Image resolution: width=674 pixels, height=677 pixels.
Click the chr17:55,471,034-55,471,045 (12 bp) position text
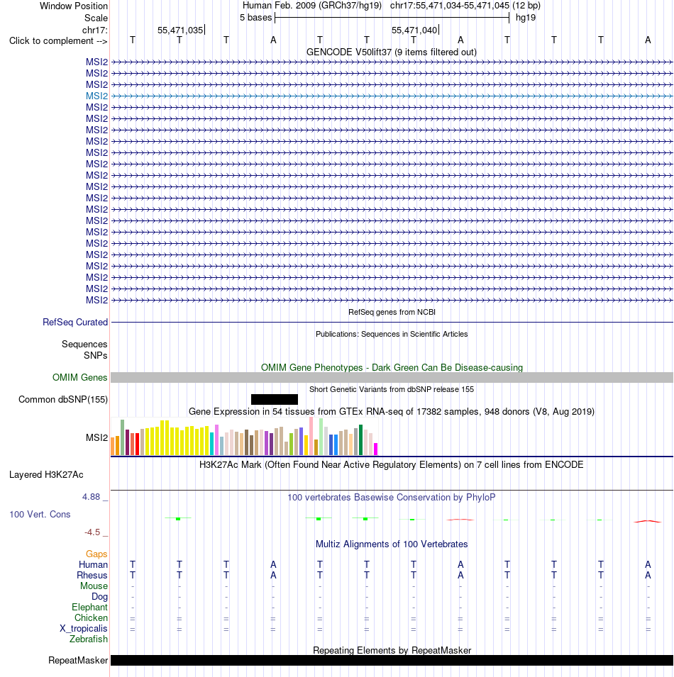point(465,6)
